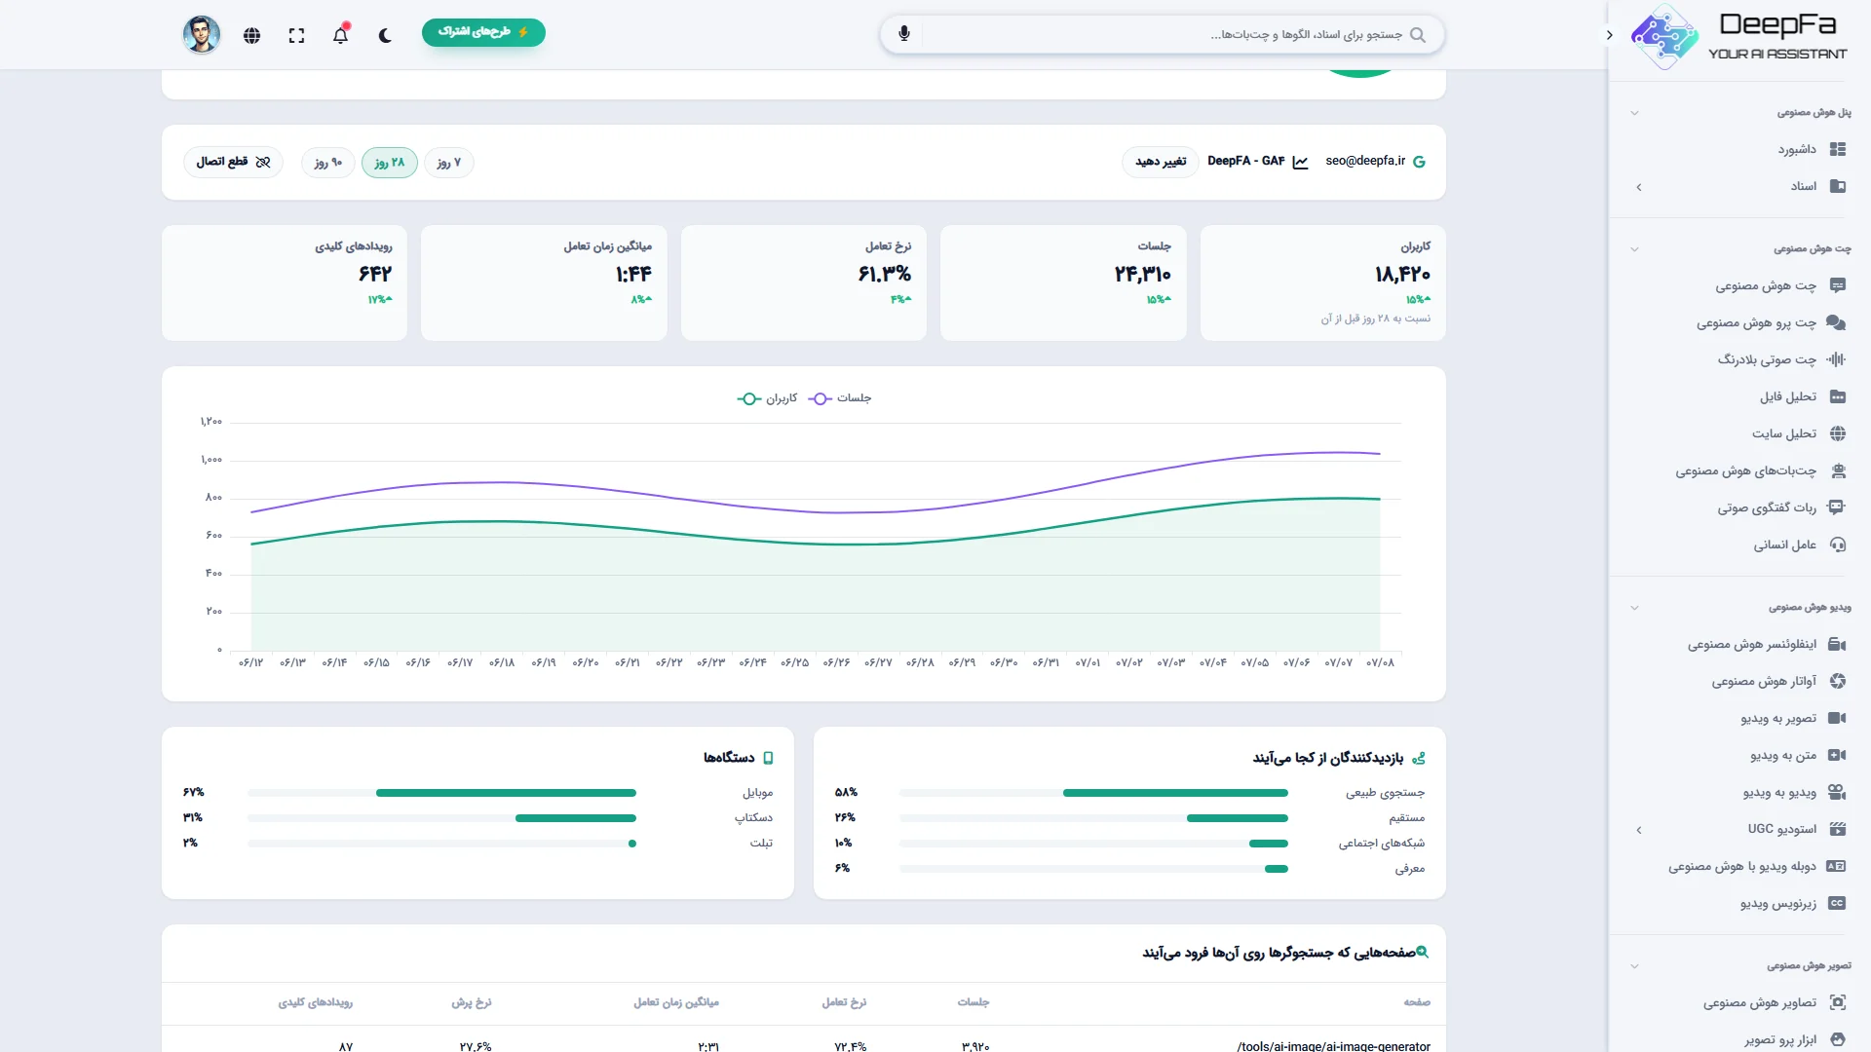Image resolution: width=1871 pixels, height=1052 pixels.
Task: Open آواتار هوش مصنوعی icon
Action: pos(1838,681)
